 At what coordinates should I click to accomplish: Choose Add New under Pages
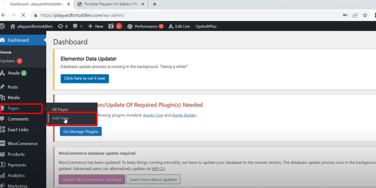point(61,118)
